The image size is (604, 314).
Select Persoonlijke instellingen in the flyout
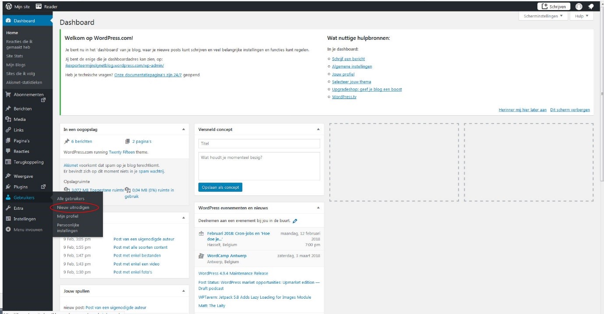[x=68, y=228]
